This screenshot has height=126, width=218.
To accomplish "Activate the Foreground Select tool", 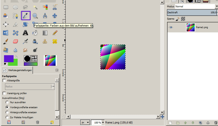I will (6, 16).
